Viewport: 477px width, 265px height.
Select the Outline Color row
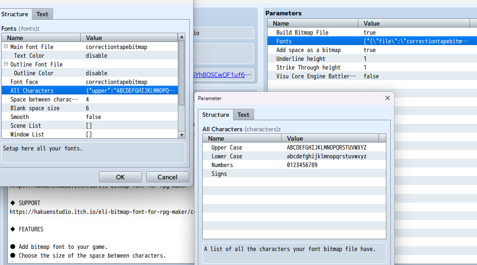(90, 73)
